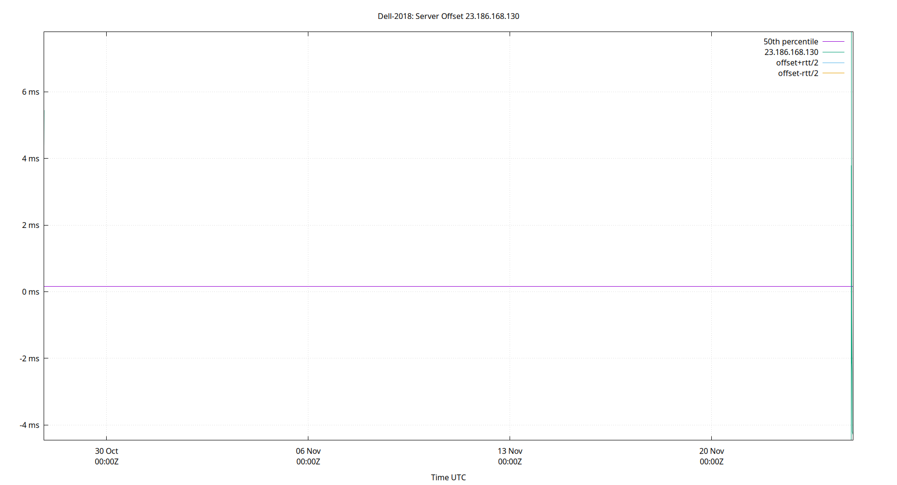Viewport: 897px width, 485px height.
Task: Click the offset+rtt/2 legend label
Action: click(797, 63)
